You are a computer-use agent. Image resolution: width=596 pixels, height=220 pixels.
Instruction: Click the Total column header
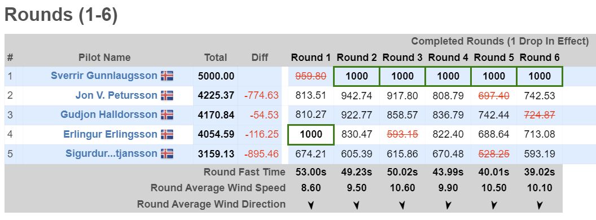216,58
